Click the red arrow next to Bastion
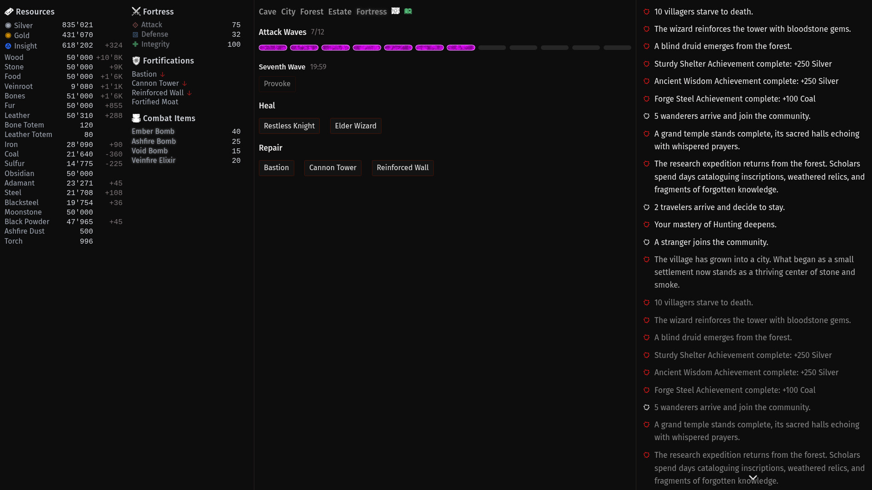The height and width of the screenshot is (490, 872). 163,74
